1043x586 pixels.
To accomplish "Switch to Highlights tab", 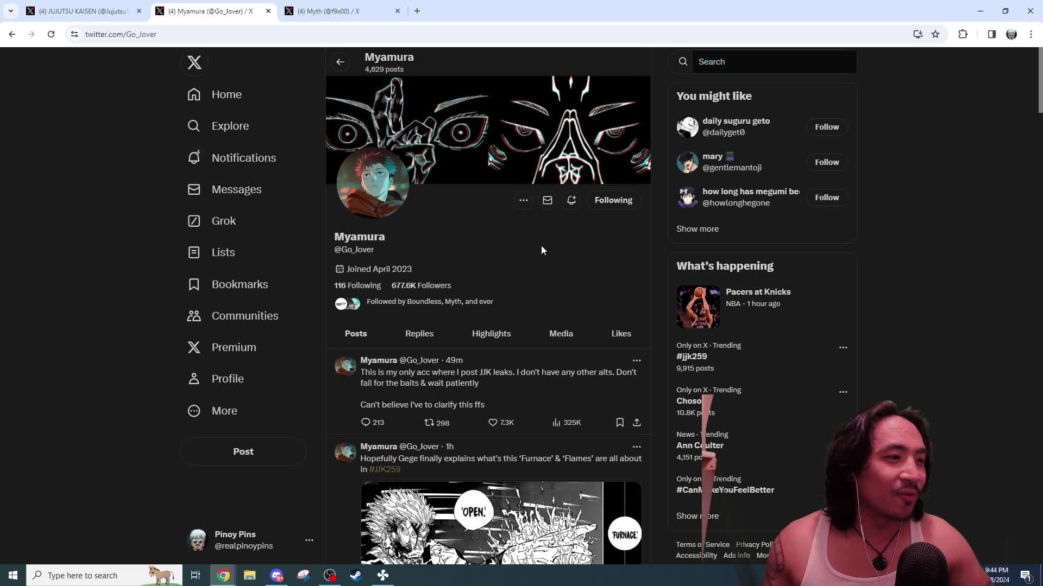I will [491, 334].
